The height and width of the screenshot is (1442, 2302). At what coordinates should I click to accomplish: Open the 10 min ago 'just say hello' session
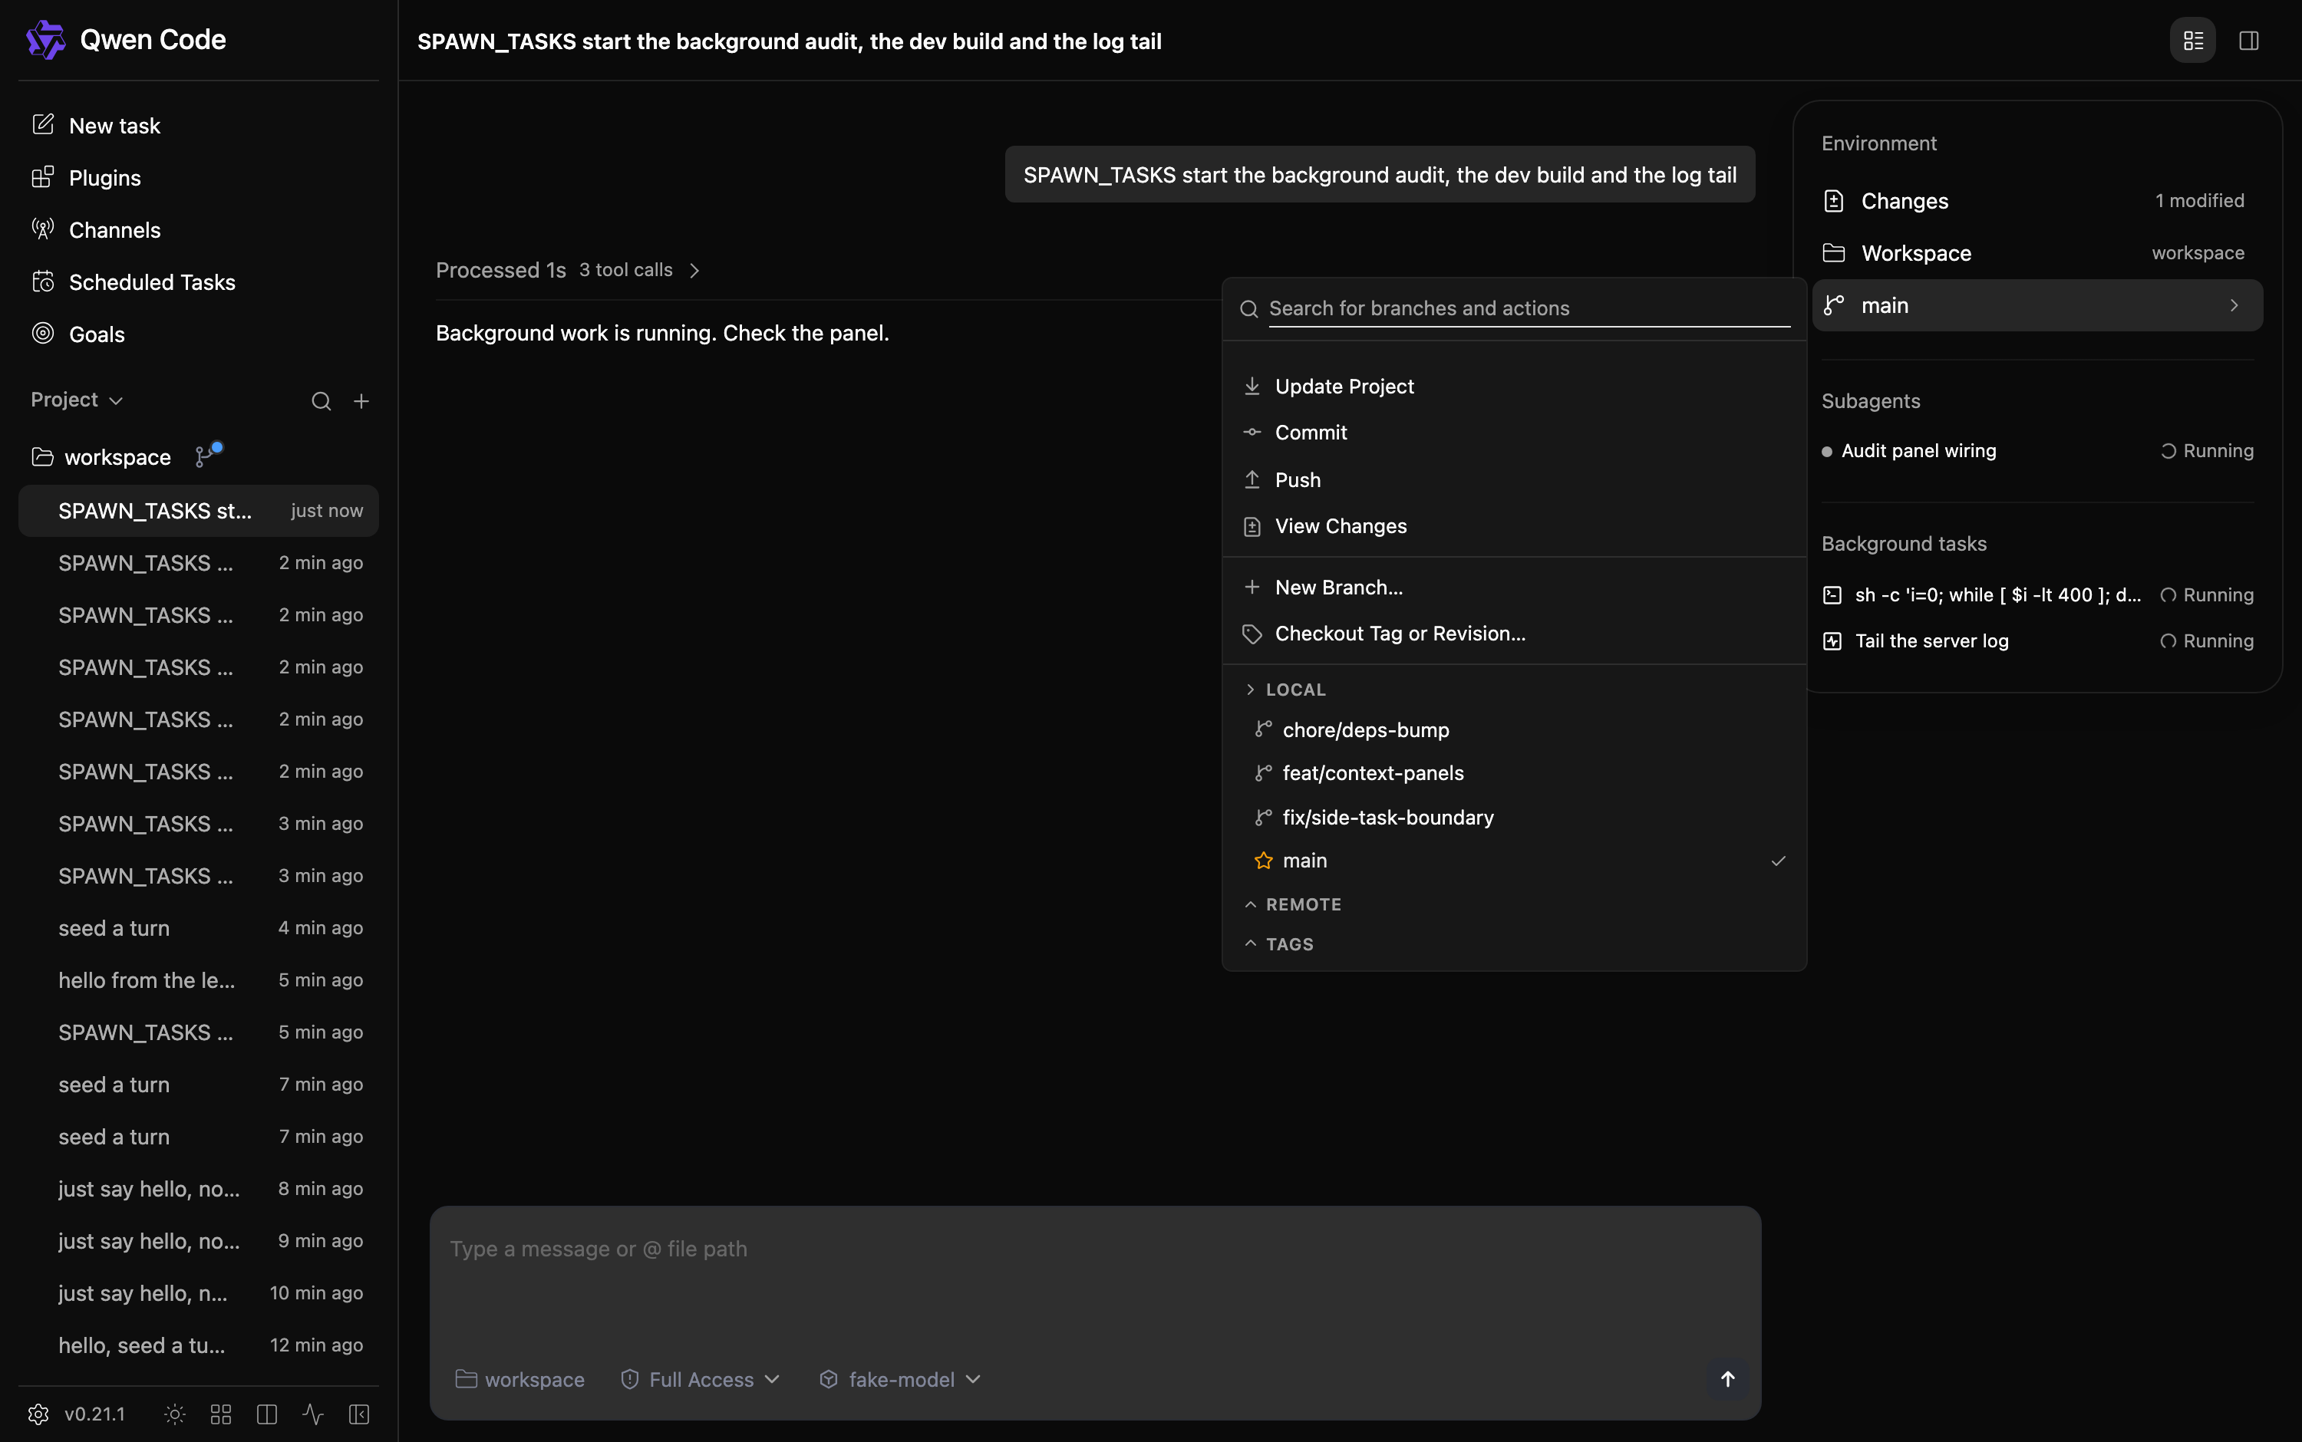[x=199, y=1293]
